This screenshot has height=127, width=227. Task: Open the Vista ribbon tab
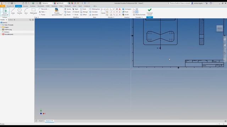61,6
